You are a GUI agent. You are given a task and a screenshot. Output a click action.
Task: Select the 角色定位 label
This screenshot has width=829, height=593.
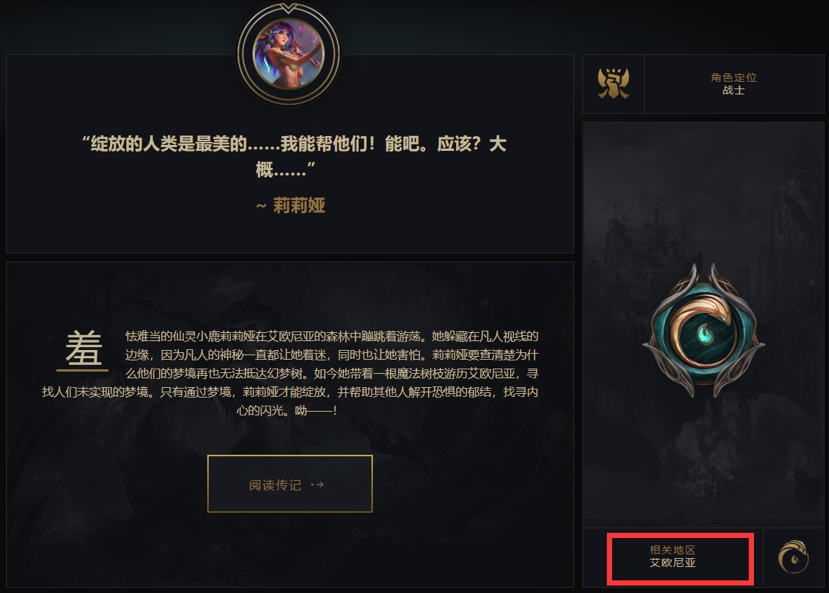click(733, 77)
